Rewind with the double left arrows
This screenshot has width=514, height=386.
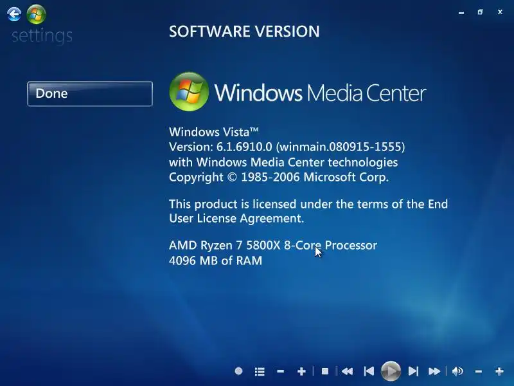[x=347, y=371]
